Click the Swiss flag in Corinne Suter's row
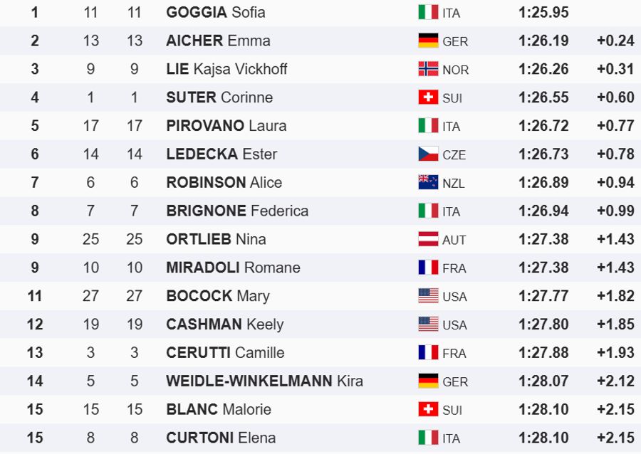The width and height of the screenshot is (641, 454). [x=428, y=97]
